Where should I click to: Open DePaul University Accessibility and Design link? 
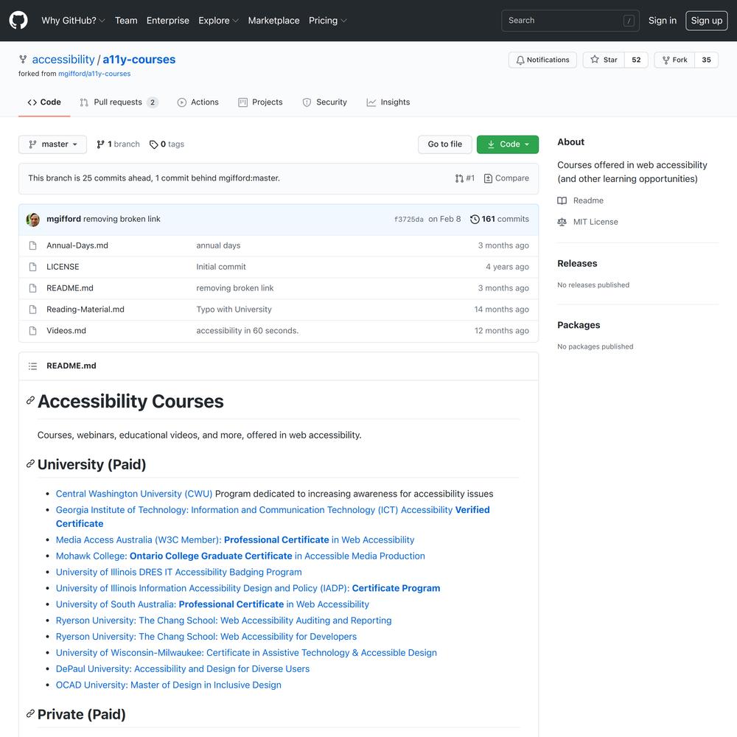[183, 669]
